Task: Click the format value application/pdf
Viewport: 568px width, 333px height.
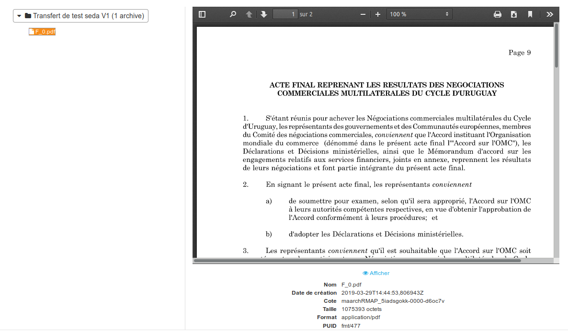Action: [x=361, y=317]
